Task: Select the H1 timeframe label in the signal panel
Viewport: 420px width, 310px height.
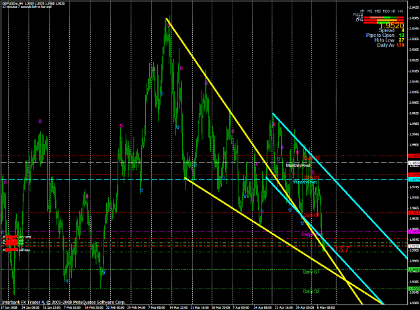Action: click(393, 11)
